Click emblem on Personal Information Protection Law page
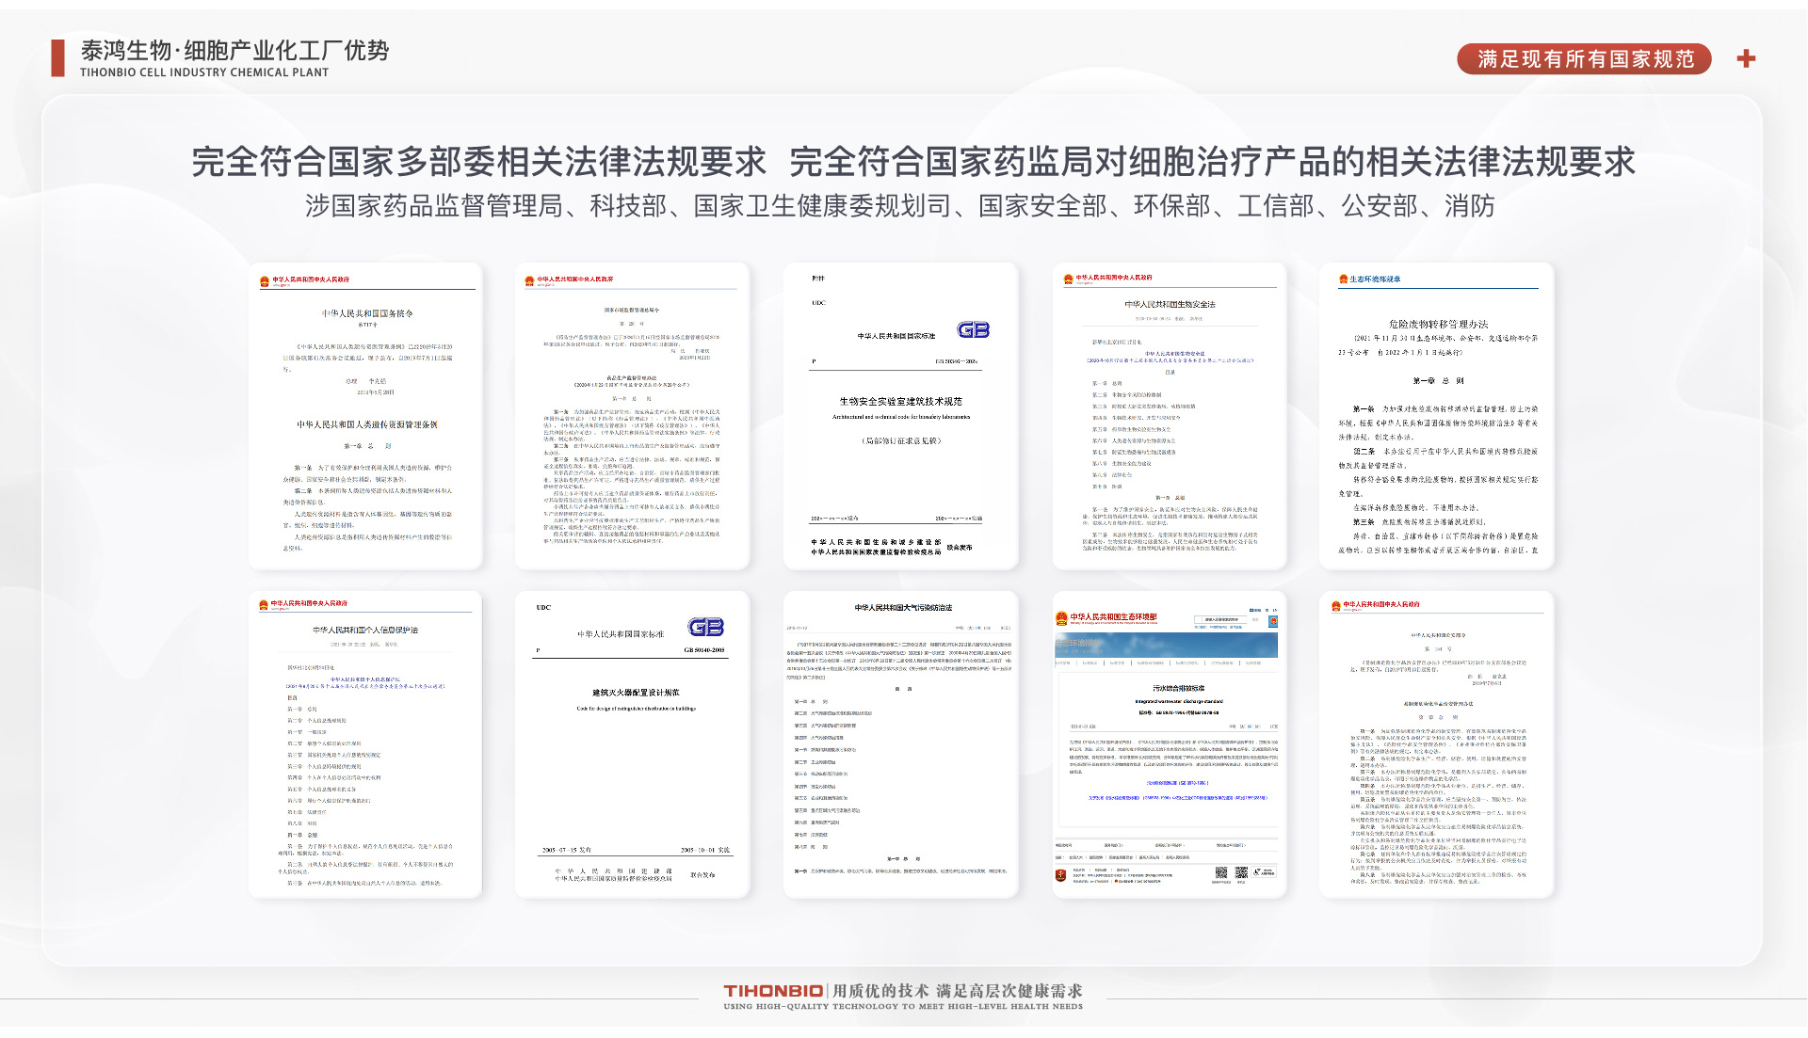Screen dimensions: 1808x1038 (x=264, y=604)
